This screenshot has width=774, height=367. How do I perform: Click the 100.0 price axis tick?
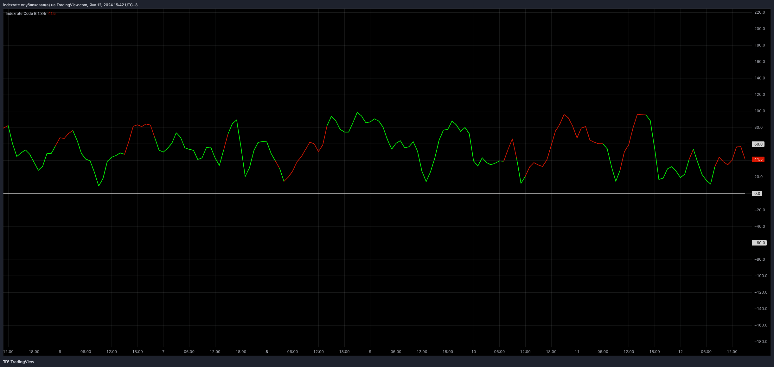tap(759, 111)
